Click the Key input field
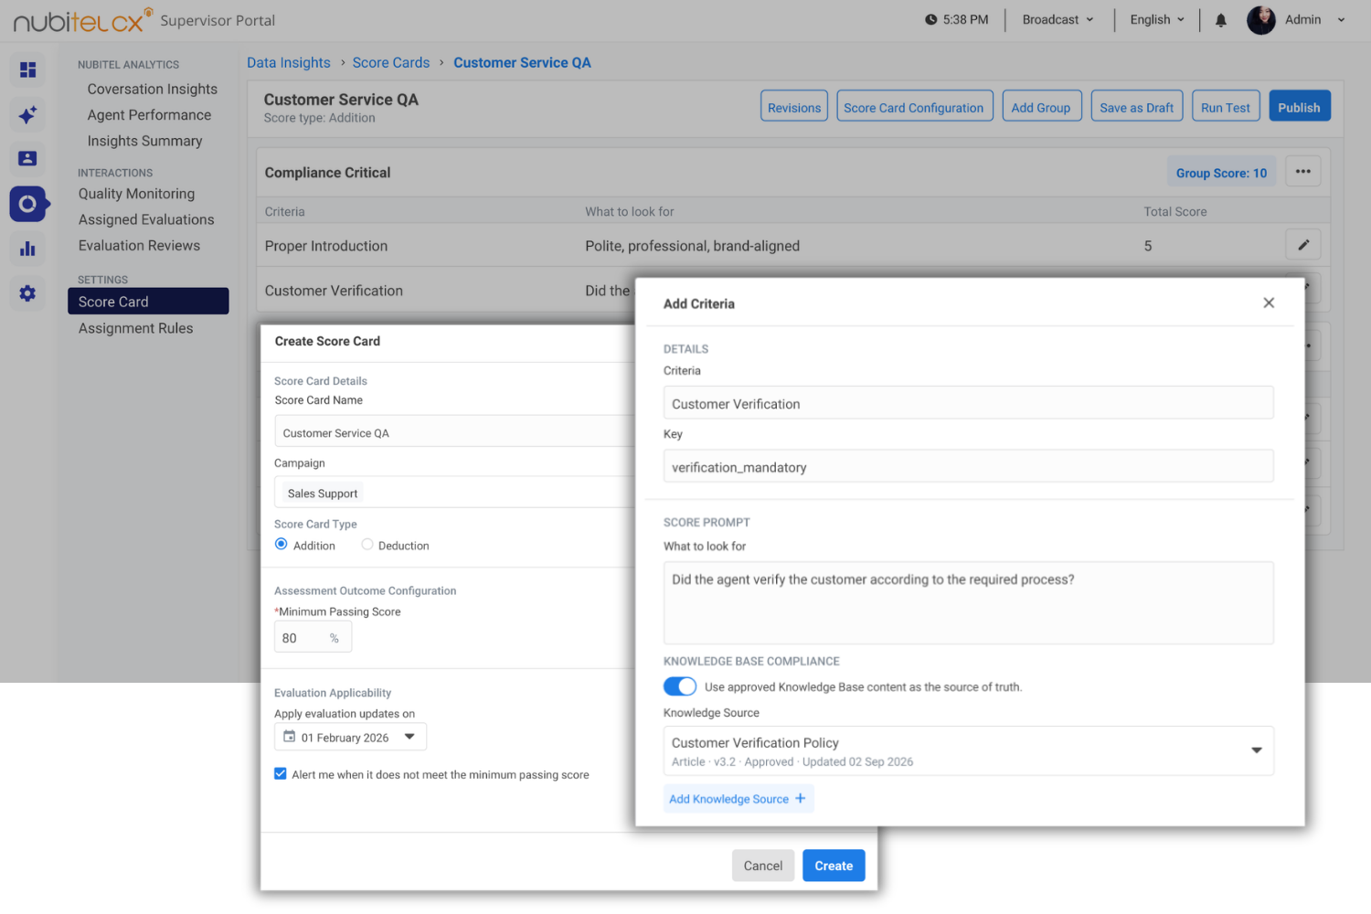This screenshot has height=914, width=1371. click(x=968, y=466)
